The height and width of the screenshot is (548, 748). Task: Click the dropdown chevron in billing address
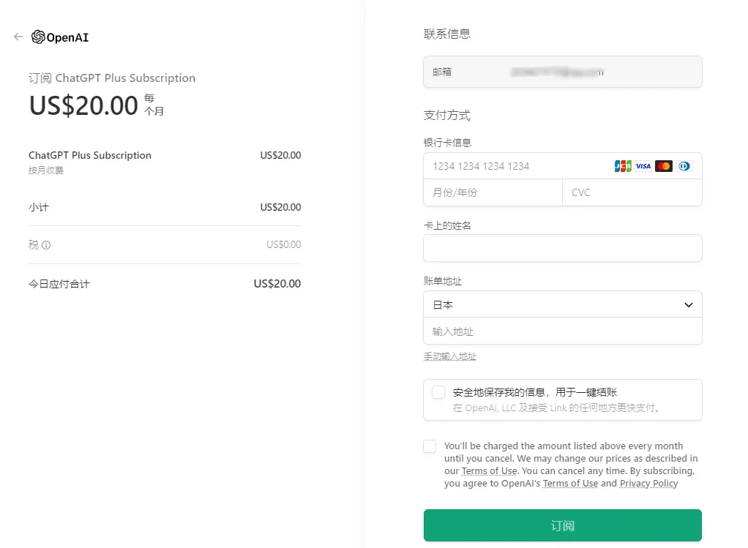688,304
